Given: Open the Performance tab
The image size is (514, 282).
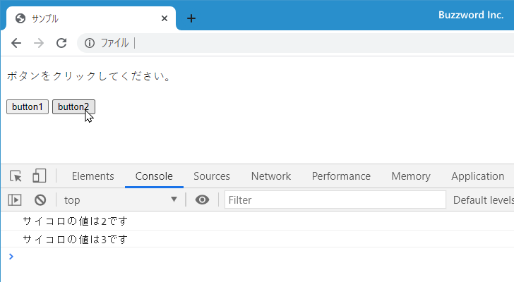Looking at the screenshot, I should [341, 176].
